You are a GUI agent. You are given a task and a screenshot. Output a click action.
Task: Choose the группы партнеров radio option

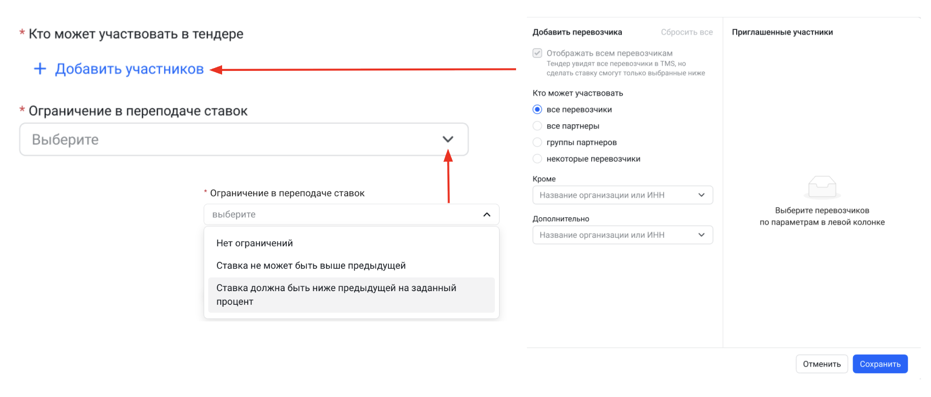pyautogui.click(x=537, y=142)
